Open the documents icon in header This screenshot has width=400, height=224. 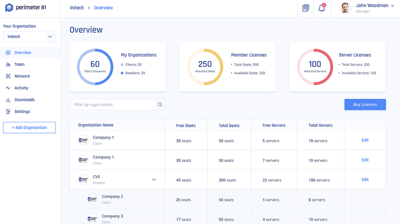coord(305,8)
